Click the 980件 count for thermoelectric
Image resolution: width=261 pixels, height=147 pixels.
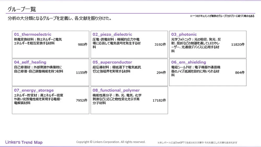click(82, 45)
